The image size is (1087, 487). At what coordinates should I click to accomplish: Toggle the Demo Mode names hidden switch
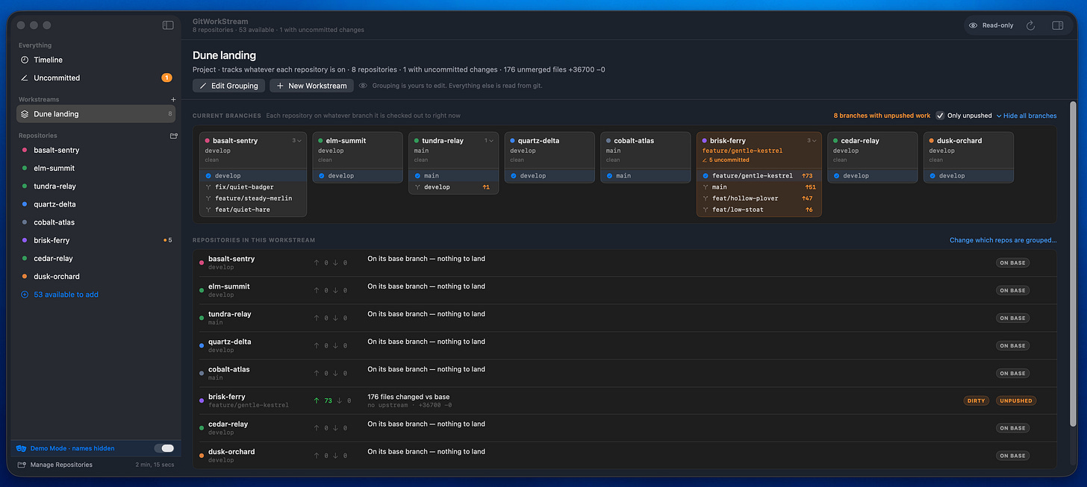click(x=164, y=448)
